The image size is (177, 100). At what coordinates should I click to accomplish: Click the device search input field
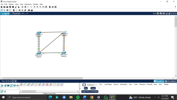(10, 89)
